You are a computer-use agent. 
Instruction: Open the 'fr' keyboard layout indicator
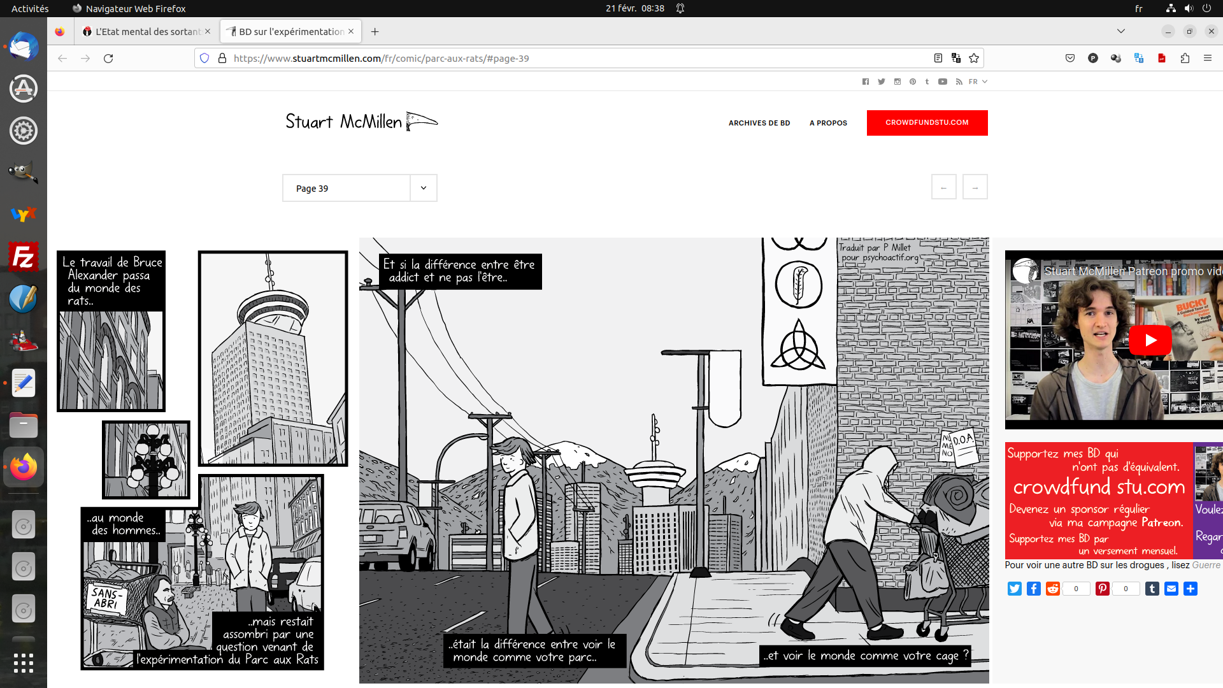pos(1139,8)
